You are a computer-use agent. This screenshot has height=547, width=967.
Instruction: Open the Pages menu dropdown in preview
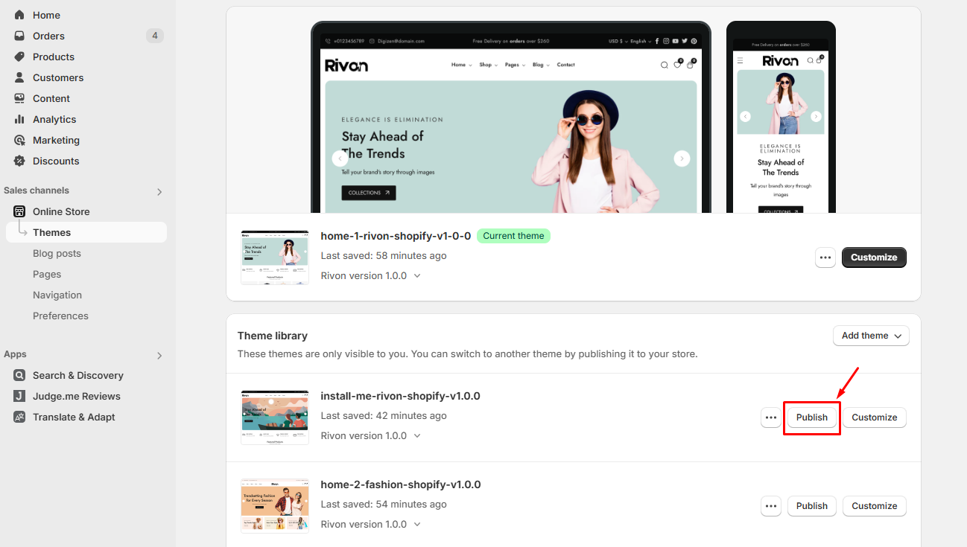515,65
